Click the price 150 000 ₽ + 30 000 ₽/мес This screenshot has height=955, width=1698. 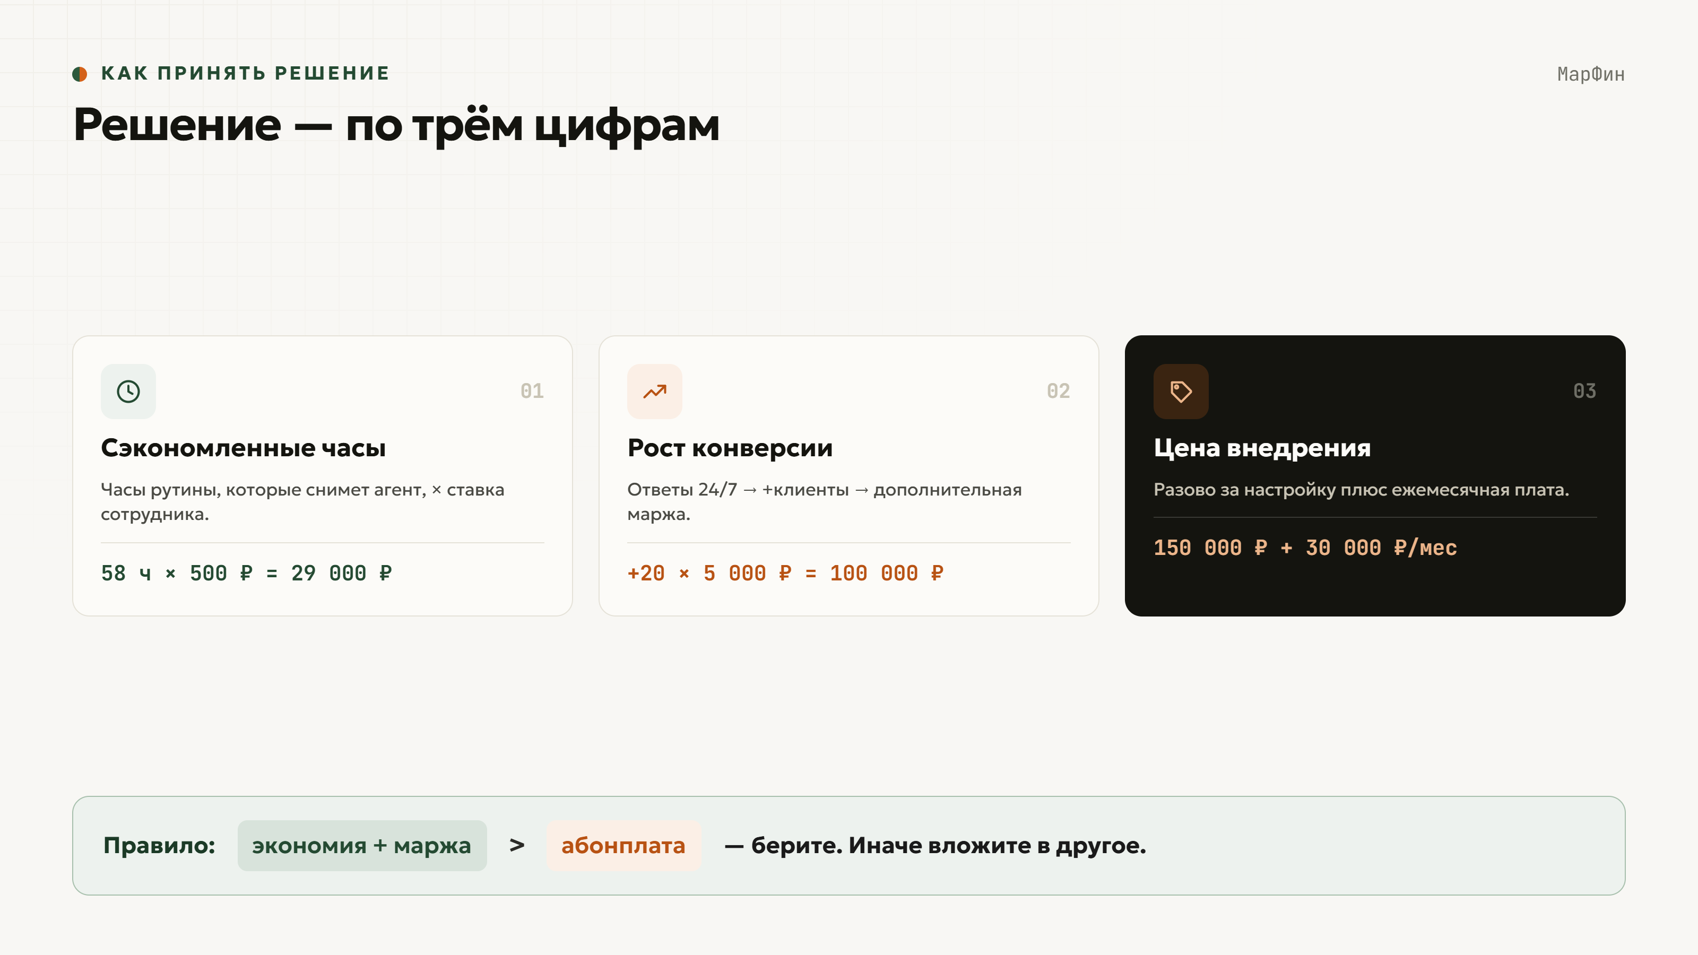point(1305,548)
